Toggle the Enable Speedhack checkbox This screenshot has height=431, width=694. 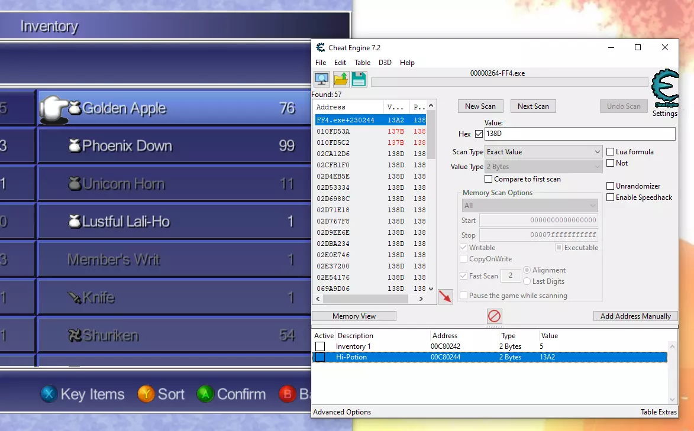tap(610, 197)
